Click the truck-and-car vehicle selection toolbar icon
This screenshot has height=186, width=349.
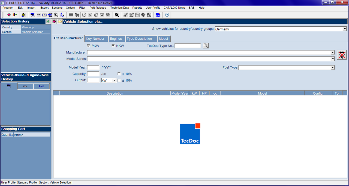(x=32, y=15)
